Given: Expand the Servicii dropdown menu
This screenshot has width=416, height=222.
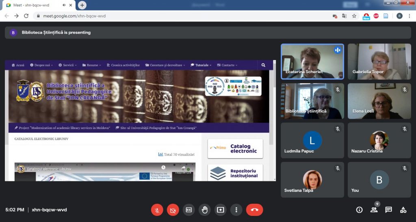Looking at the screenshot, I should [67, 65].
